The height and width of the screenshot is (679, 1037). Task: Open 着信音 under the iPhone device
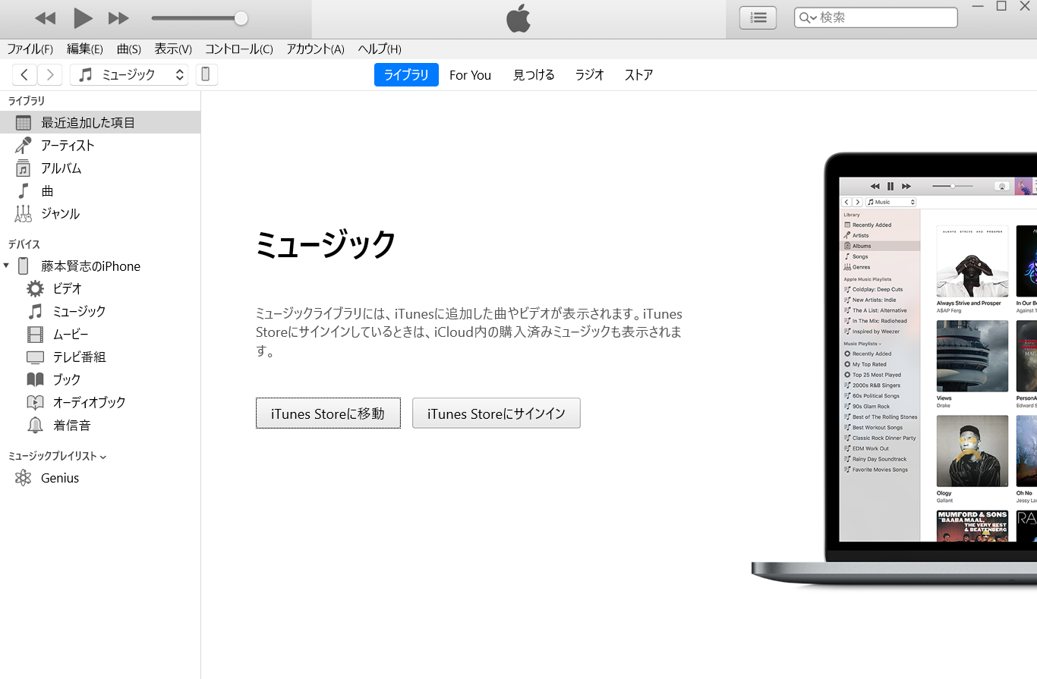[x=100, y=425]
